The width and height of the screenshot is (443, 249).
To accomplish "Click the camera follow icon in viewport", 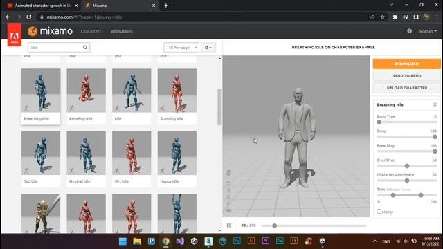I will click(229, 210).
